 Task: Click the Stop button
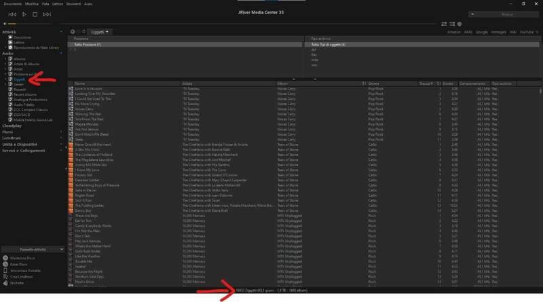(x=35, y=14)
